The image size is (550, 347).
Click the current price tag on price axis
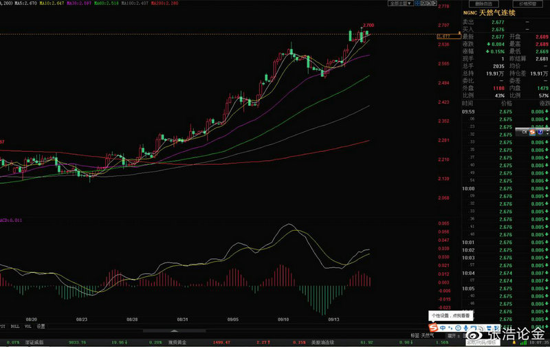tap(444, 35)
